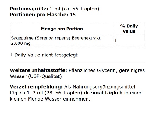The height and width of the screenshot is (120, 156).
Task: Click the word Nahrungsergänzungsmittel
Action: [104, 87]
